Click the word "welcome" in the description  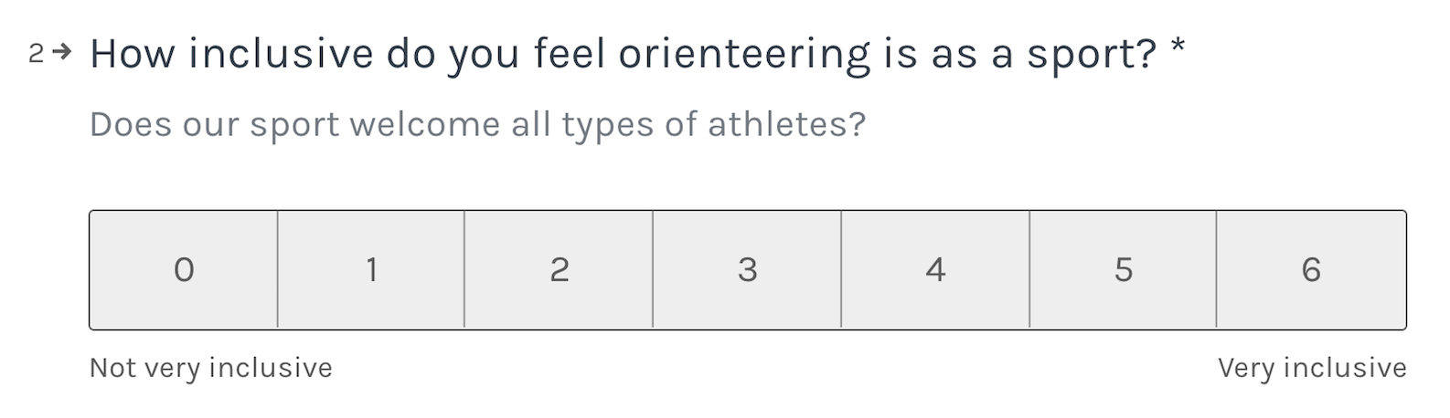424,124
